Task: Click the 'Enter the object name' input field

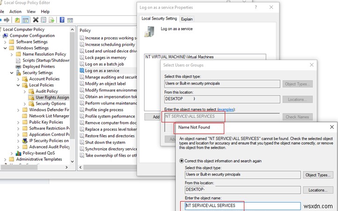Action: pos(242,205)
